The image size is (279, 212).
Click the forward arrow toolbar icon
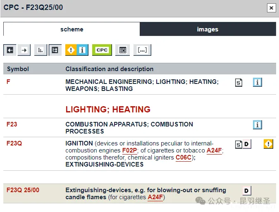click(24, 50)
